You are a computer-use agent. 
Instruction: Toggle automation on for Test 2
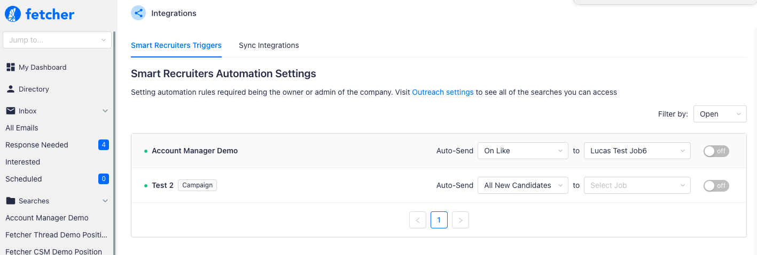coord(716,186)
